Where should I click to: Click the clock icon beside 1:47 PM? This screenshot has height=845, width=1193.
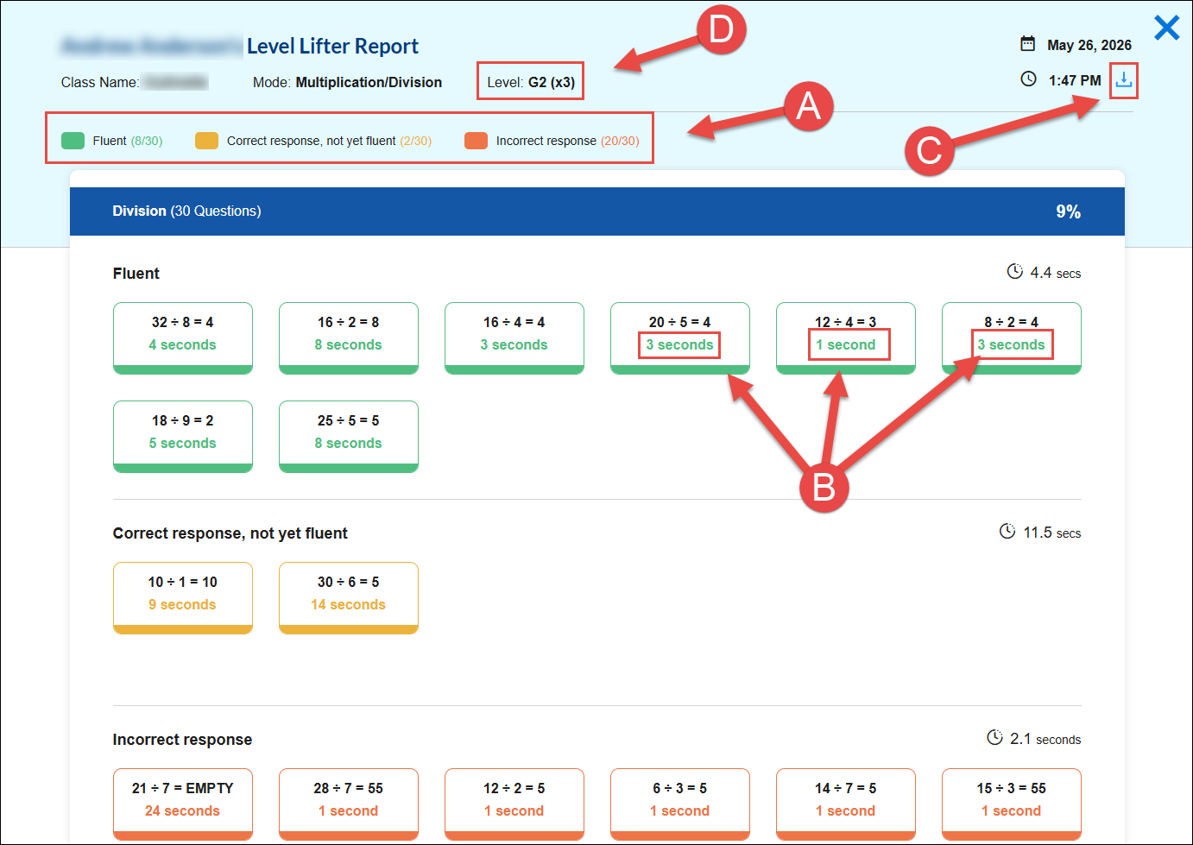point(1028,79)
